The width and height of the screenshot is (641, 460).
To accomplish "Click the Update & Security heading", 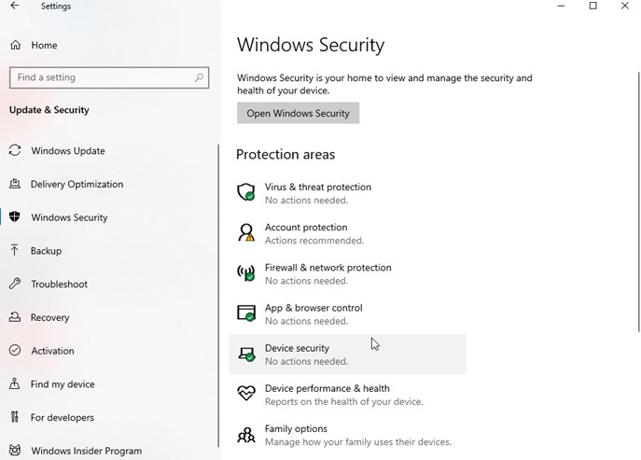I will [49, 110].
